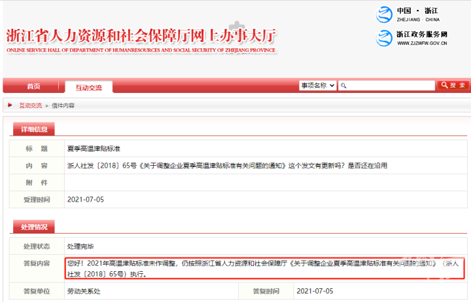The height and width of the screenshot is (302, 471).
Task: Click the 浙江政务服务网 logo icon
Action: pyautogui.click(x=384, y=38)
